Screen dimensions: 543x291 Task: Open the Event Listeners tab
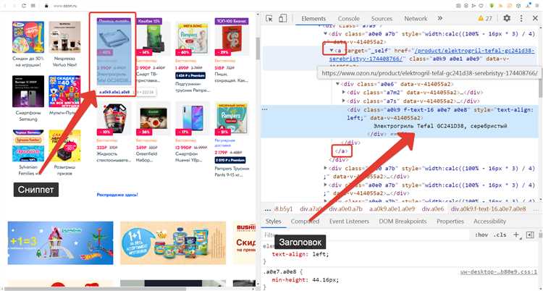click(x=349, y=221)
